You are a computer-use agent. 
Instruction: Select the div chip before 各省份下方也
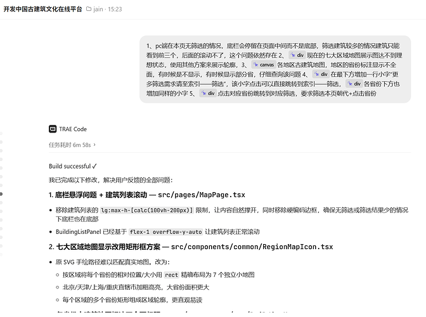(354, 84)
